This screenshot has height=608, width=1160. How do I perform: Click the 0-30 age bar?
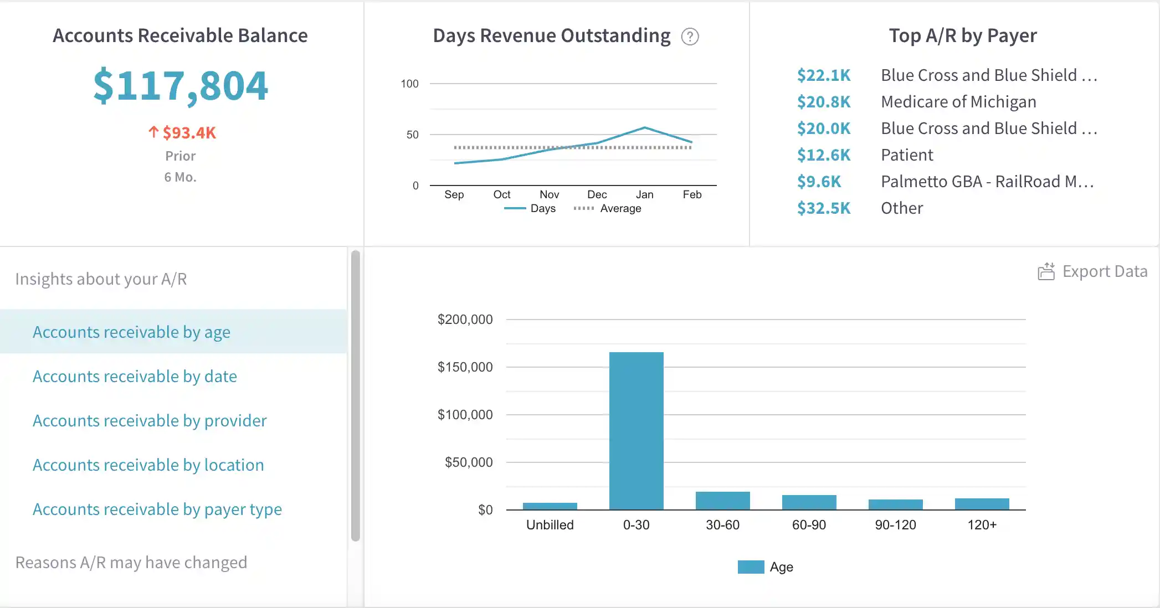(x=636, y=431)
